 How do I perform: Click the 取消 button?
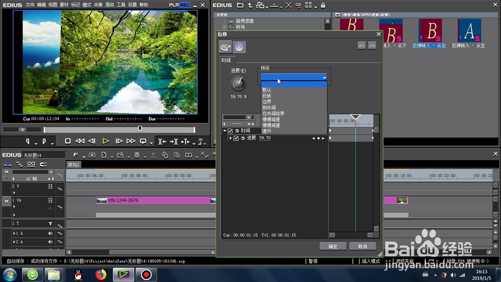coord(362,246)
